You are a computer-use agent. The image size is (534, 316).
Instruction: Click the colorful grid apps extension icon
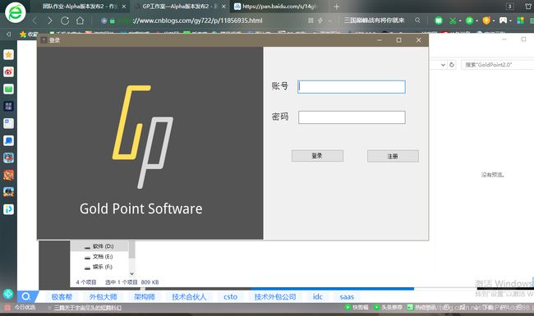click(x=520, y=21)
